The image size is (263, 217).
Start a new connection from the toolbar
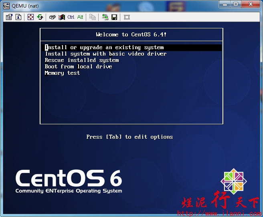105,17
